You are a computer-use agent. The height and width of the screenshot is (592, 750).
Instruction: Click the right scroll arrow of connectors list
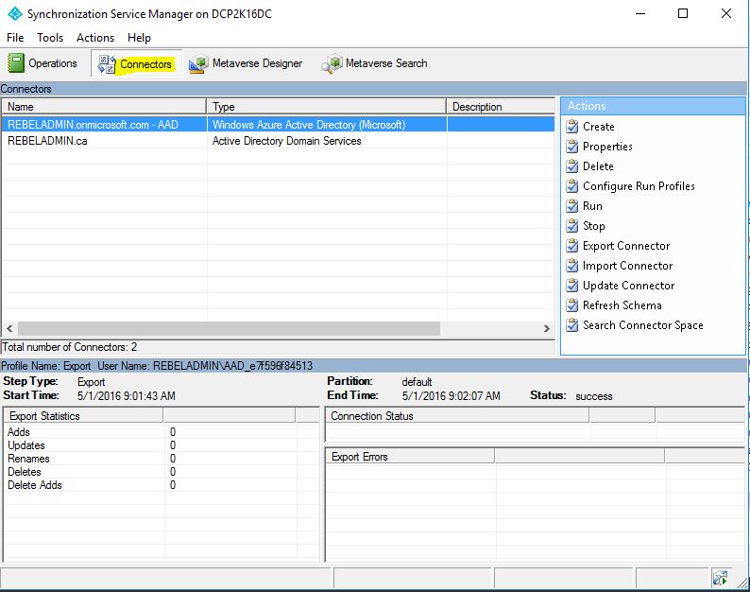tap(547, 328)
